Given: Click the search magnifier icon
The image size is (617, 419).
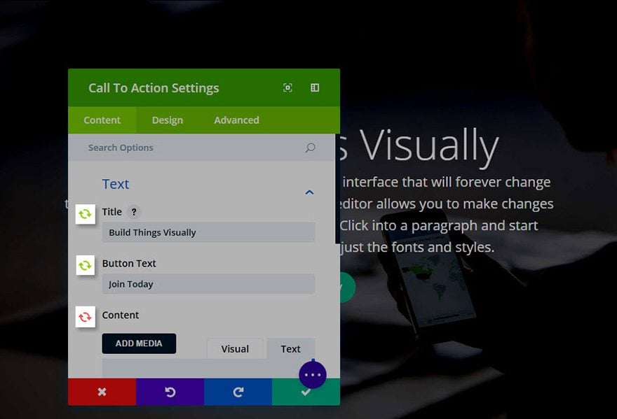Looking at the screenshot, I should coord(310,148).
